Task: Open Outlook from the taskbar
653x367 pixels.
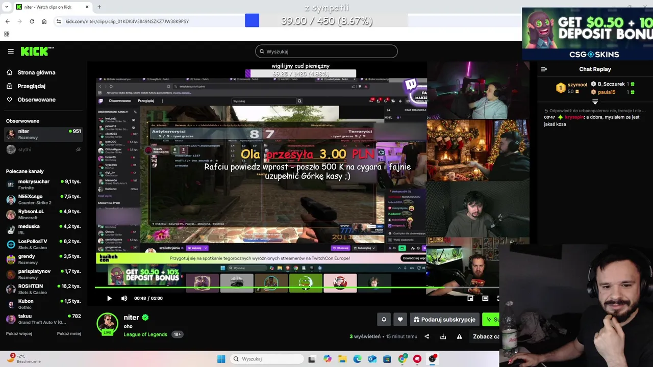Action: [x=372, y=359]
